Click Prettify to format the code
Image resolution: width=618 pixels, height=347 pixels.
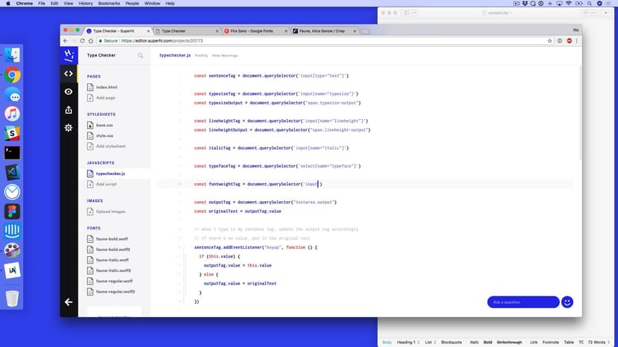(x=202, y=55)
